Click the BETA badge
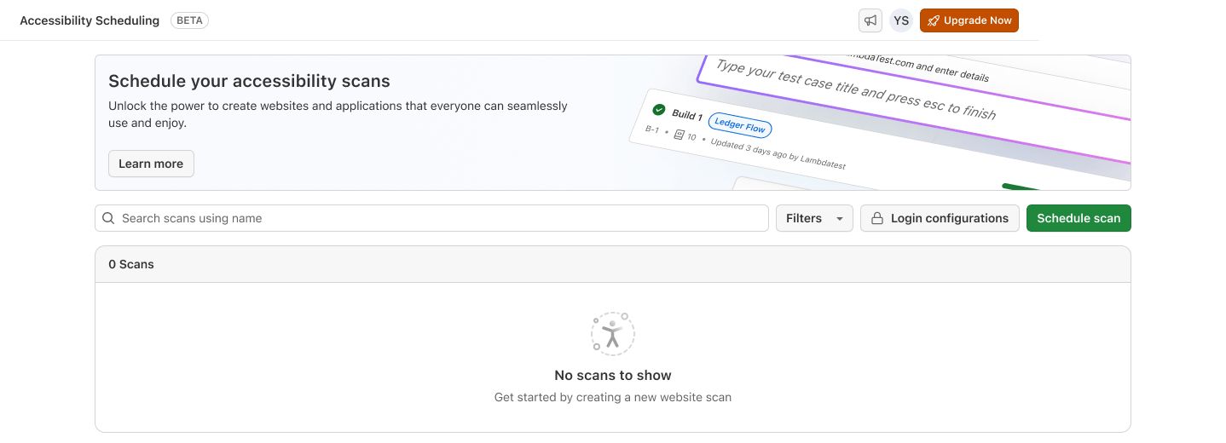 click(189, 20)
